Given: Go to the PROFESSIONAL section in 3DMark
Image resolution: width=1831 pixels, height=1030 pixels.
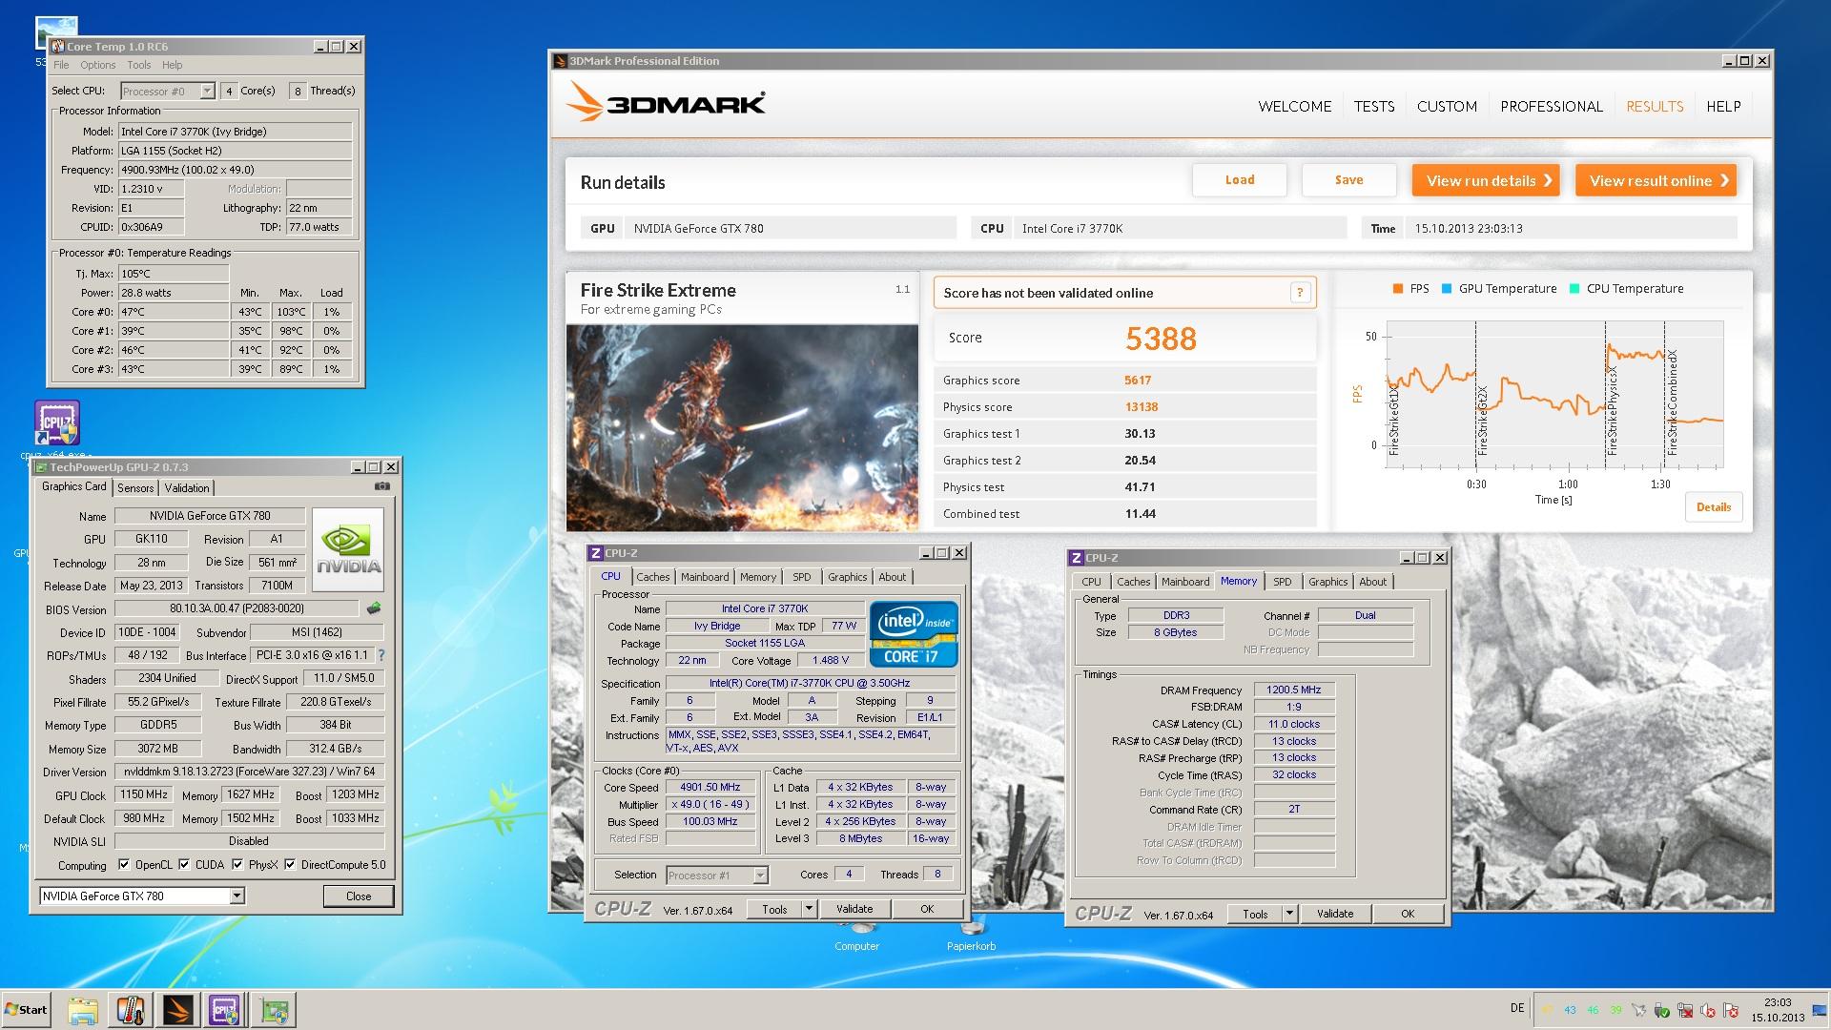Looking at the screenshot, I should (x=1552, y=106).
